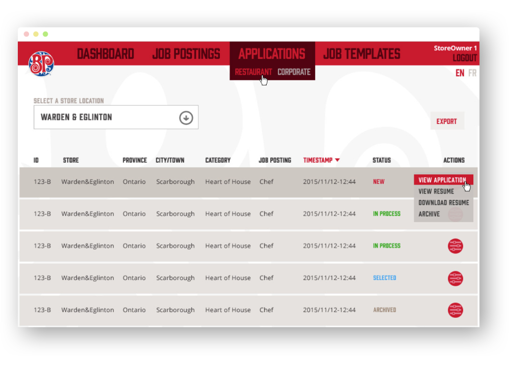Open actions icon for the Archived application row
The height and width of the screenshot is (366, 509).
(455, 310)
